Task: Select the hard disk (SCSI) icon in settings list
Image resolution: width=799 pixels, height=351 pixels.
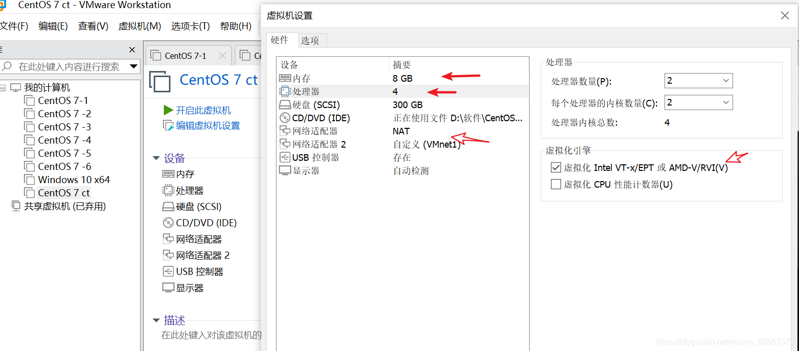Action: 285,104
